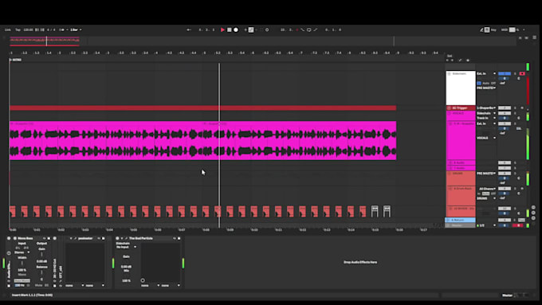Viewport: 542px width, 305px height.
Task: Unfold The God Particle parameters arrow
Action: [122, 238]
